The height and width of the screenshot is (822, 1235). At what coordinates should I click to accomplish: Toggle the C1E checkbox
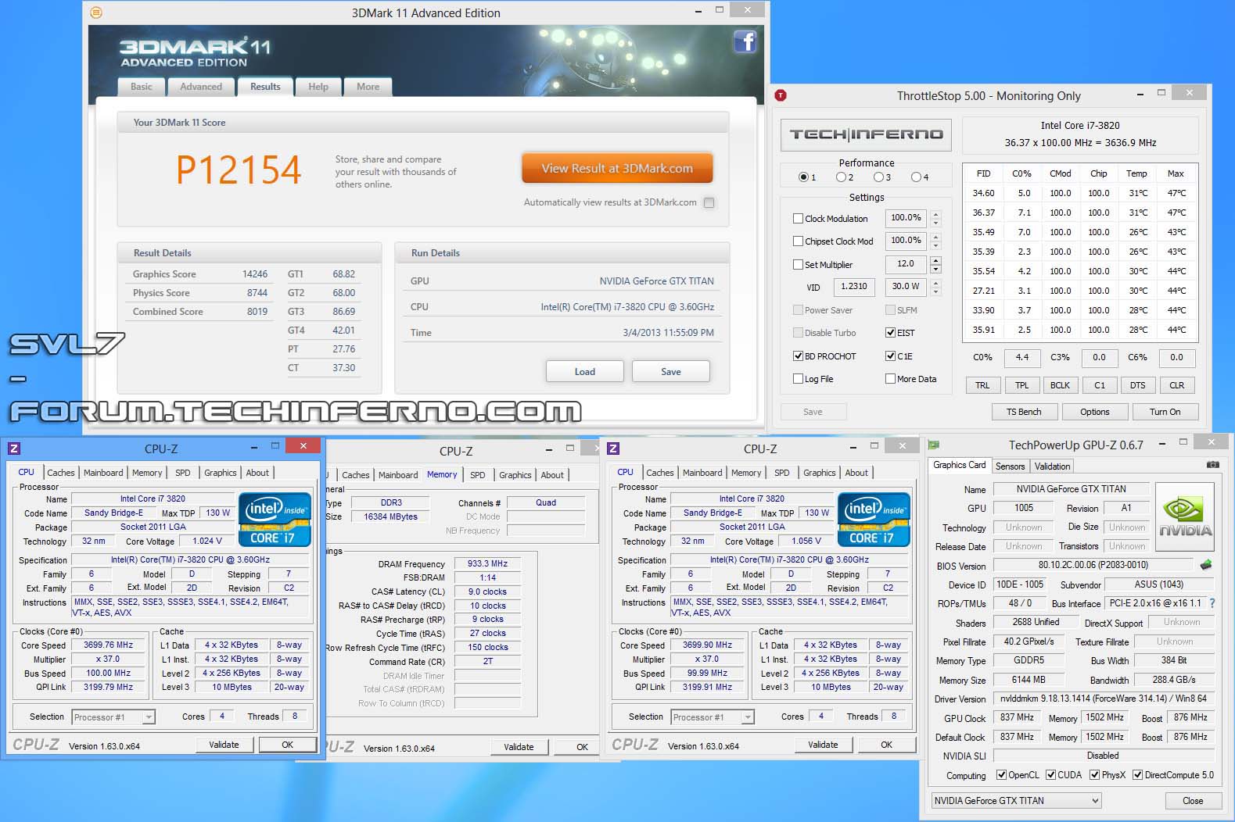coord(890,356)
